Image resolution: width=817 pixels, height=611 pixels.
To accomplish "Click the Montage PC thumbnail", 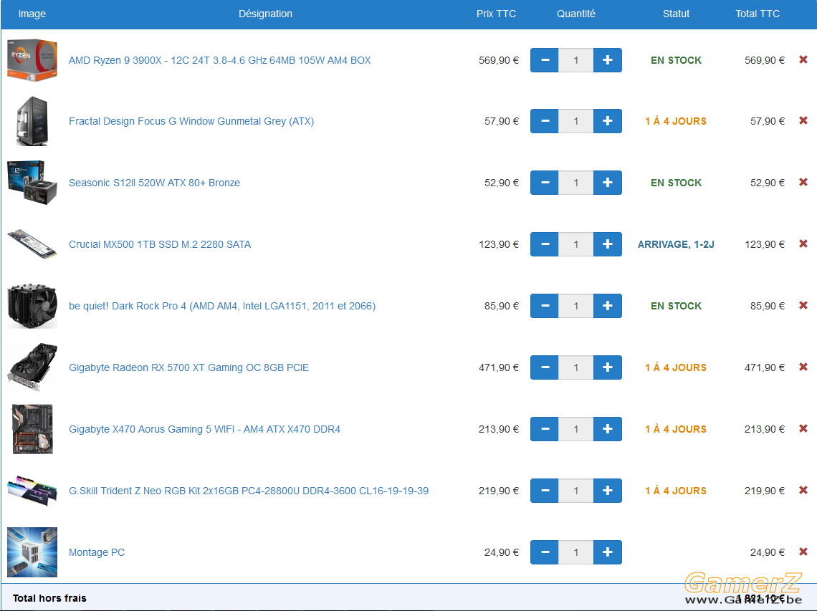I will (32, 552).
